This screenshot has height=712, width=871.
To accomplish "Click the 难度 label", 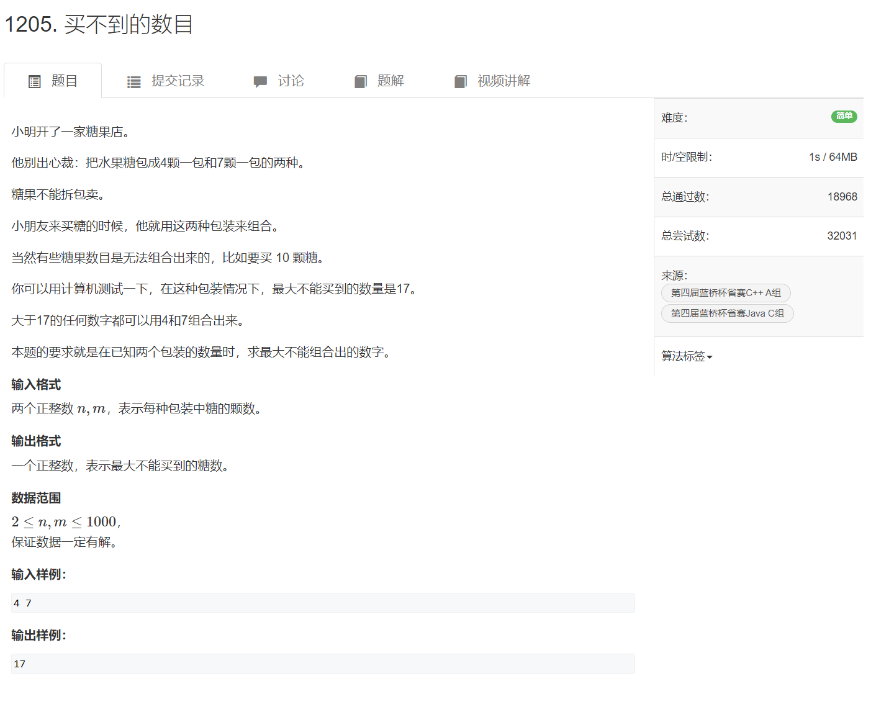I will pyautogui.click(x=674, y=118).
